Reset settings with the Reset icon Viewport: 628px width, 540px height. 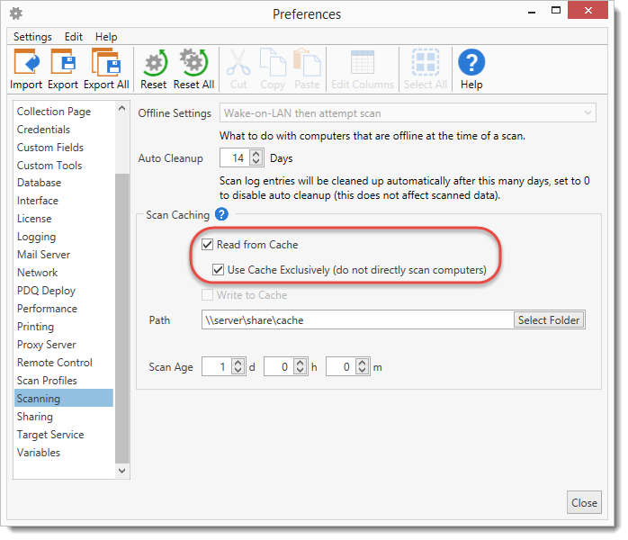(x=155, y=62)
